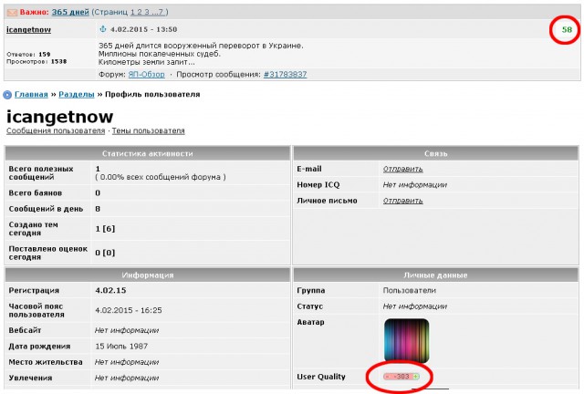Screen dimensions: 584x394
Task: Click the Всего полезных сообщений label
Action: coord(41,173)
